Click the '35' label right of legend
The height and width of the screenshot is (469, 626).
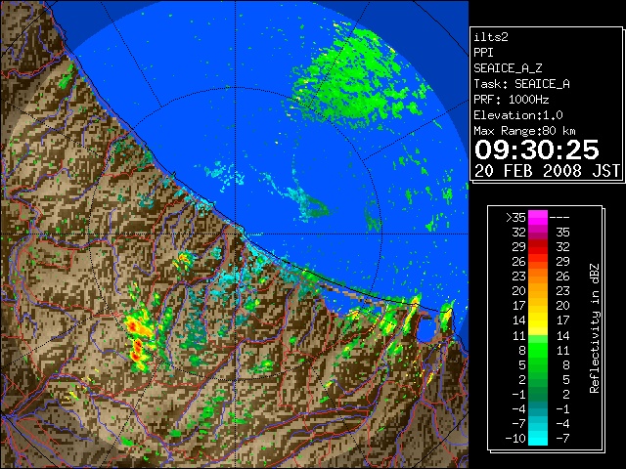point(563,233)
